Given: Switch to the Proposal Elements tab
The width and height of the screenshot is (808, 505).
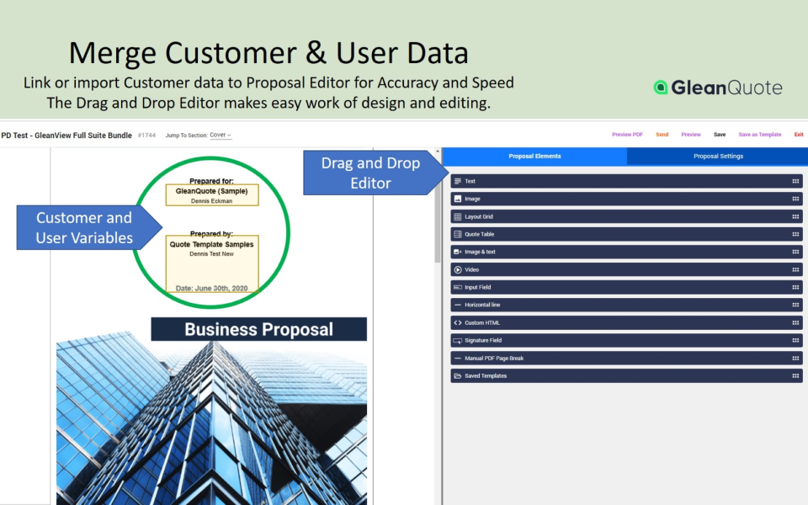Looking at the screenshot, I should pyautogui.click(x=535, y=156).
